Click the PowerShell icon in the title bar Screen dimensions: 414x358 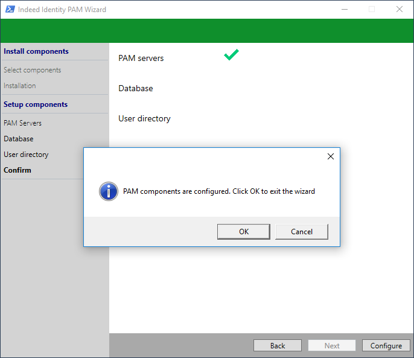coord(9,10)
